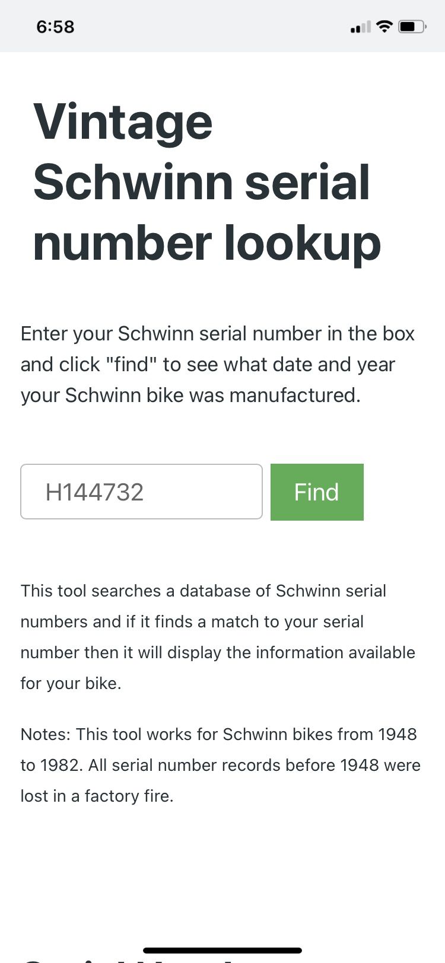This screenshot has height=963, width=445.
Task: Tap the "This tool searches a database" line
Action: pyautogui.click(x=204, y=591)
